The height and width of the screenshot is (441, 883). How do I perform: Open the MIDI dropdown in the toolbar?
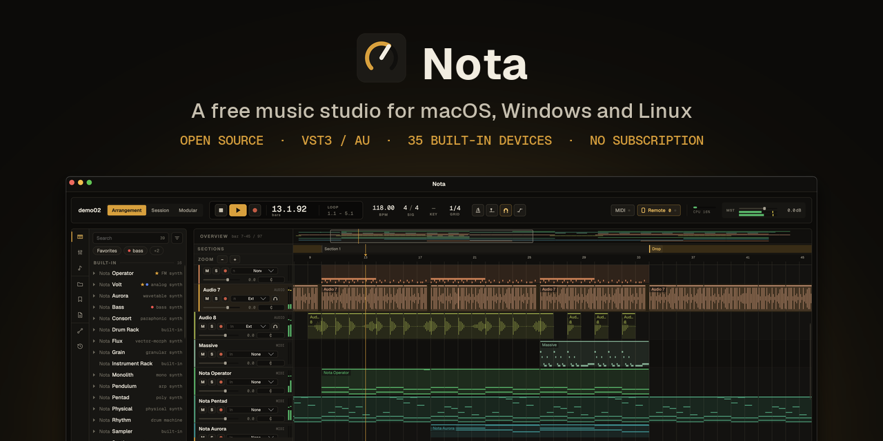(x=622, y=210)
